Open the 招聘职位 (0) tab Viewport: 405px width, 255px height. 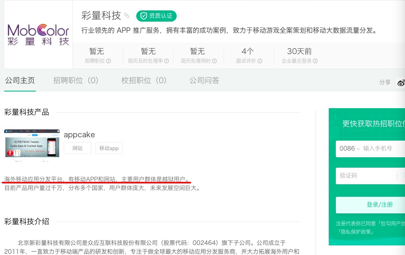(x=76, y=81)
